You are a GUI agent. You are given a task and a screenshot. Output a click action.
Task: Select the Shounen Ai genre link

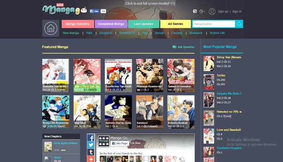tap(127, 33)
